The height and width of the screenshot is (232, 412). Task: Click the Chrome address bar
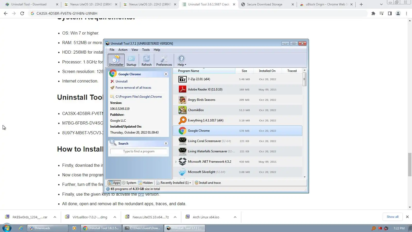pos(198,13)
